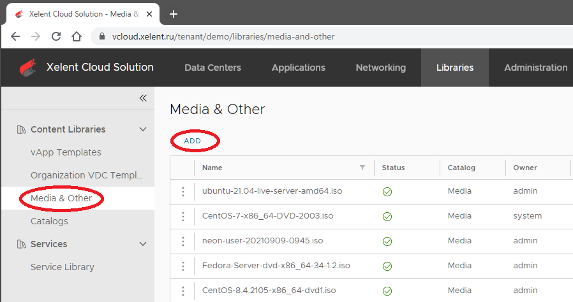Click the Xelent Cloud Solution header title

100,67
